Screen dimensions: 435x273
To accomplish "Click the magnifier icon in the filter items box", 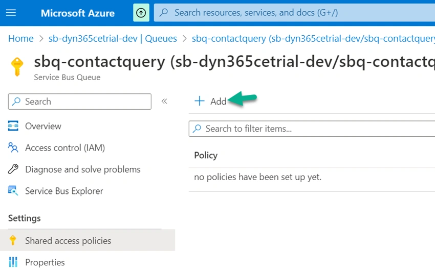I will 197,129.
